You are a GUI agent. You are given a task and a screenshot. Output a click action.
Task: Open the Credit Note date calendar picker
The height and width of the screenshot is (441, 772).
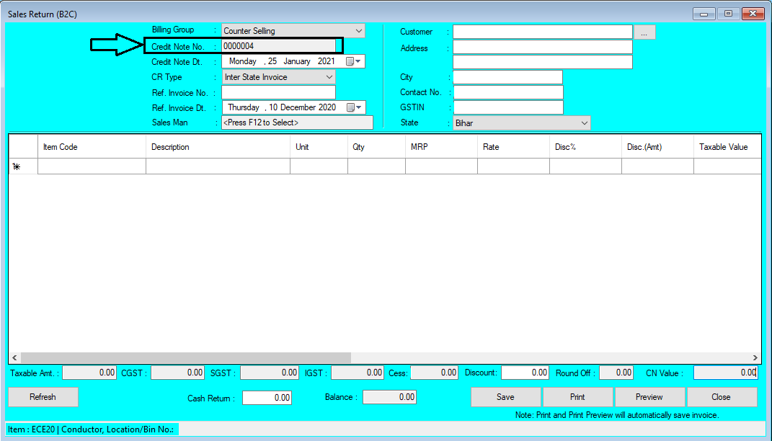[x=350, y=61]
